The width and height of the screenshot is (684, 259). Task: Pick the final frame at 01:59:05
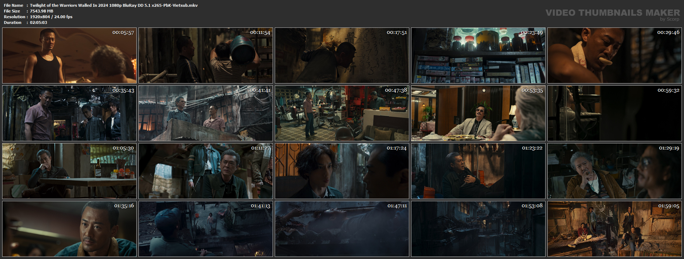pos(614,229)
